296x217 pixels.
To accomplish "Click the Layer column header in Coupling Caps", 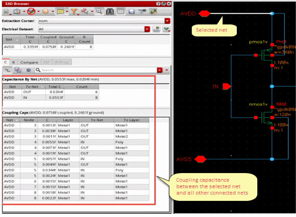I will pyautogui.click(x=68, y=120).
